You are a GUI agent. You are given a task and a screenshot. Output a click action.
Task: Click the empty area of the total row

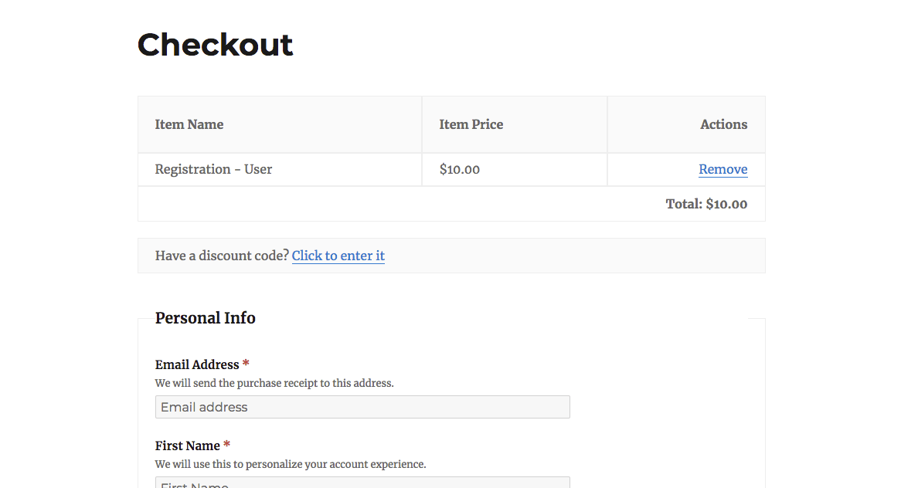(386, 204)
